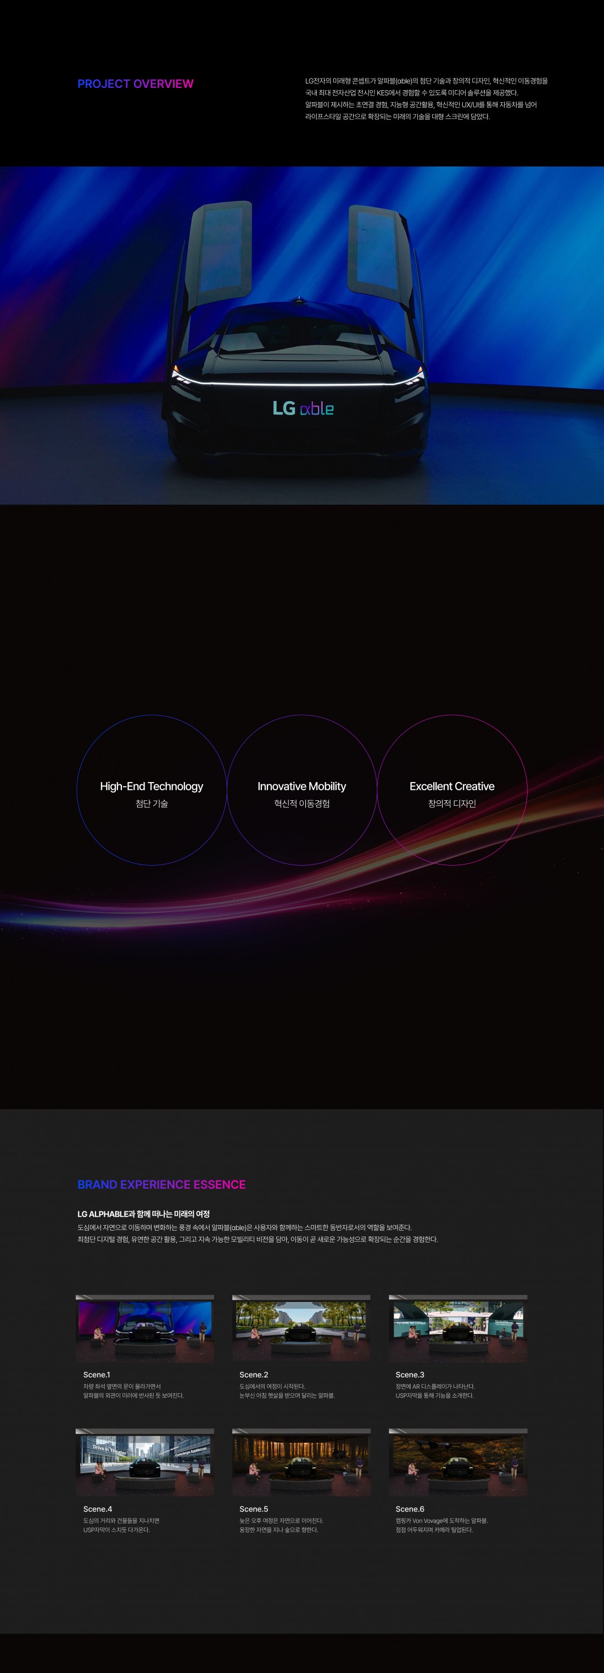Select the Excellent Creative circle

tap(452, 790)
